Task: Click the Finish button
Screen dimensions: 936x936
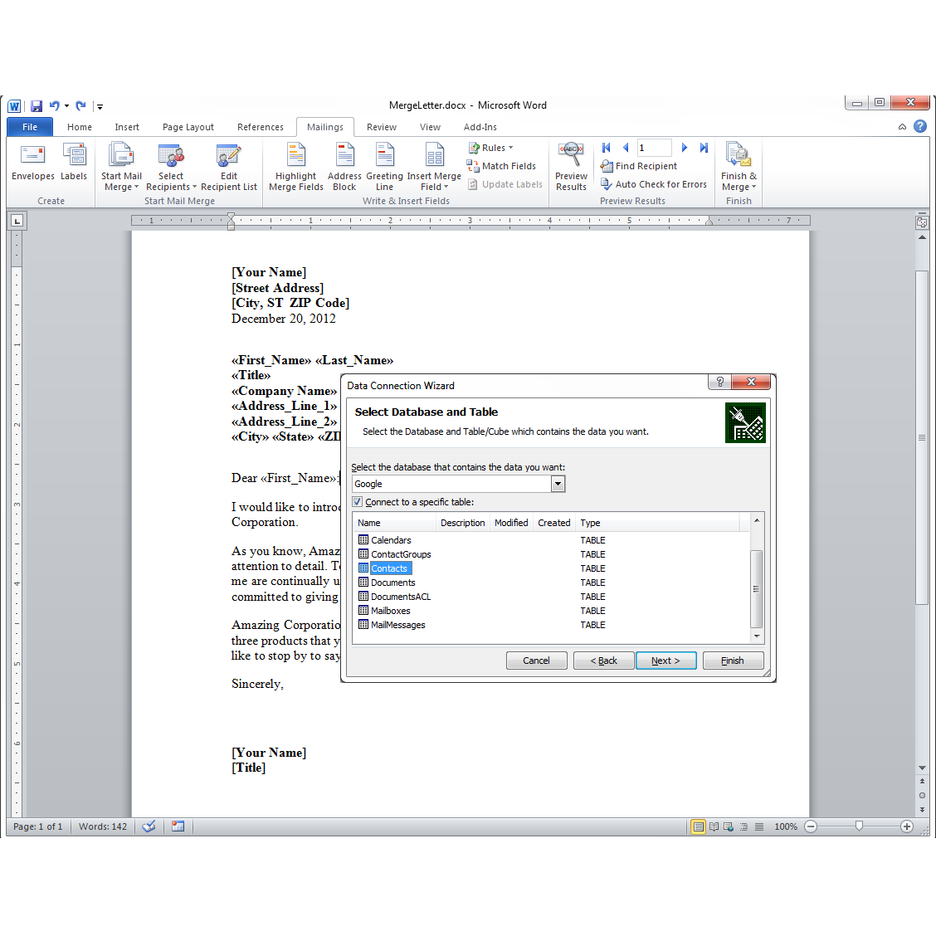Action: tap(733, 661)
